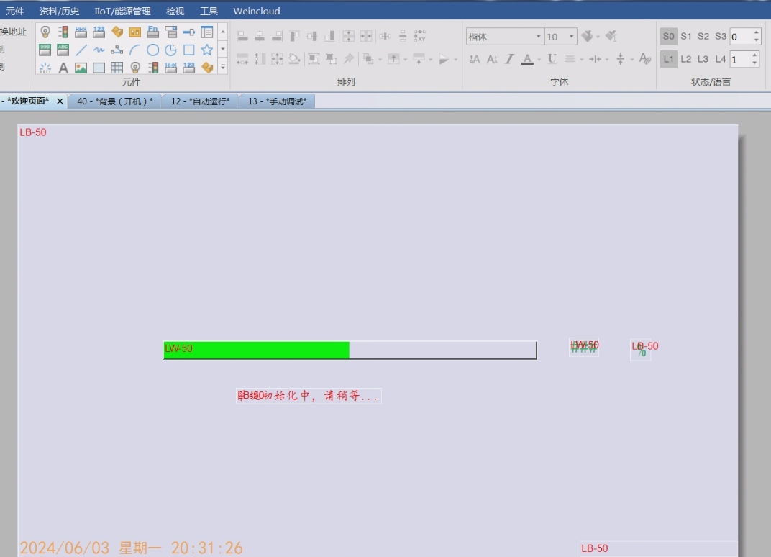
Task: Select state S0 button
Action: coord(669,36)
